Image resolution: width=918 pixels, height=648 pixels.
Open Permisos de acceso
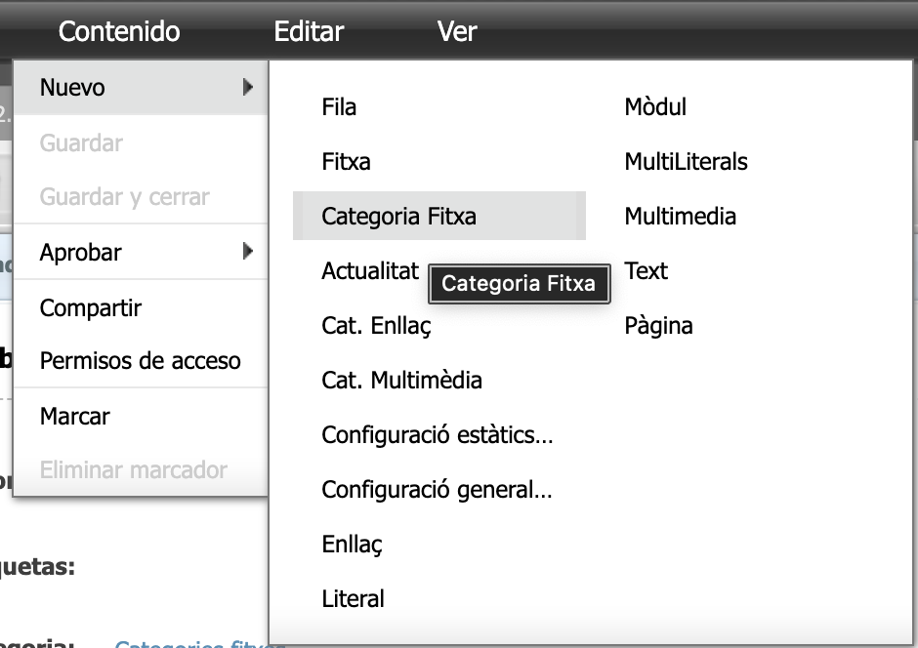[140, 361]
